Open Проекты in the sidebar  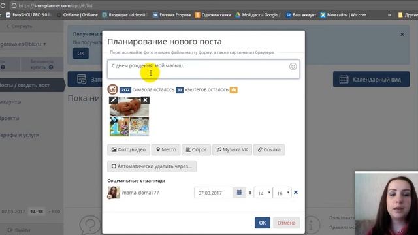point(10,118)
